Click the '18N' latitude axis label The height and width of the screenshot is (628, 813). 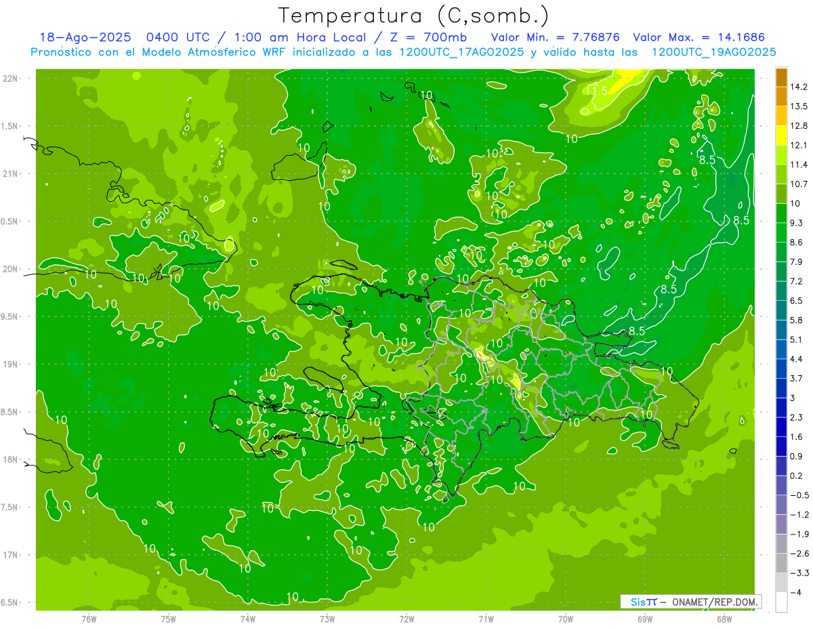click(11, 459)
